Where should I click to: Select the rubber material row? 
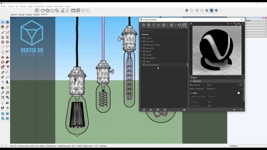pos(164,61)
